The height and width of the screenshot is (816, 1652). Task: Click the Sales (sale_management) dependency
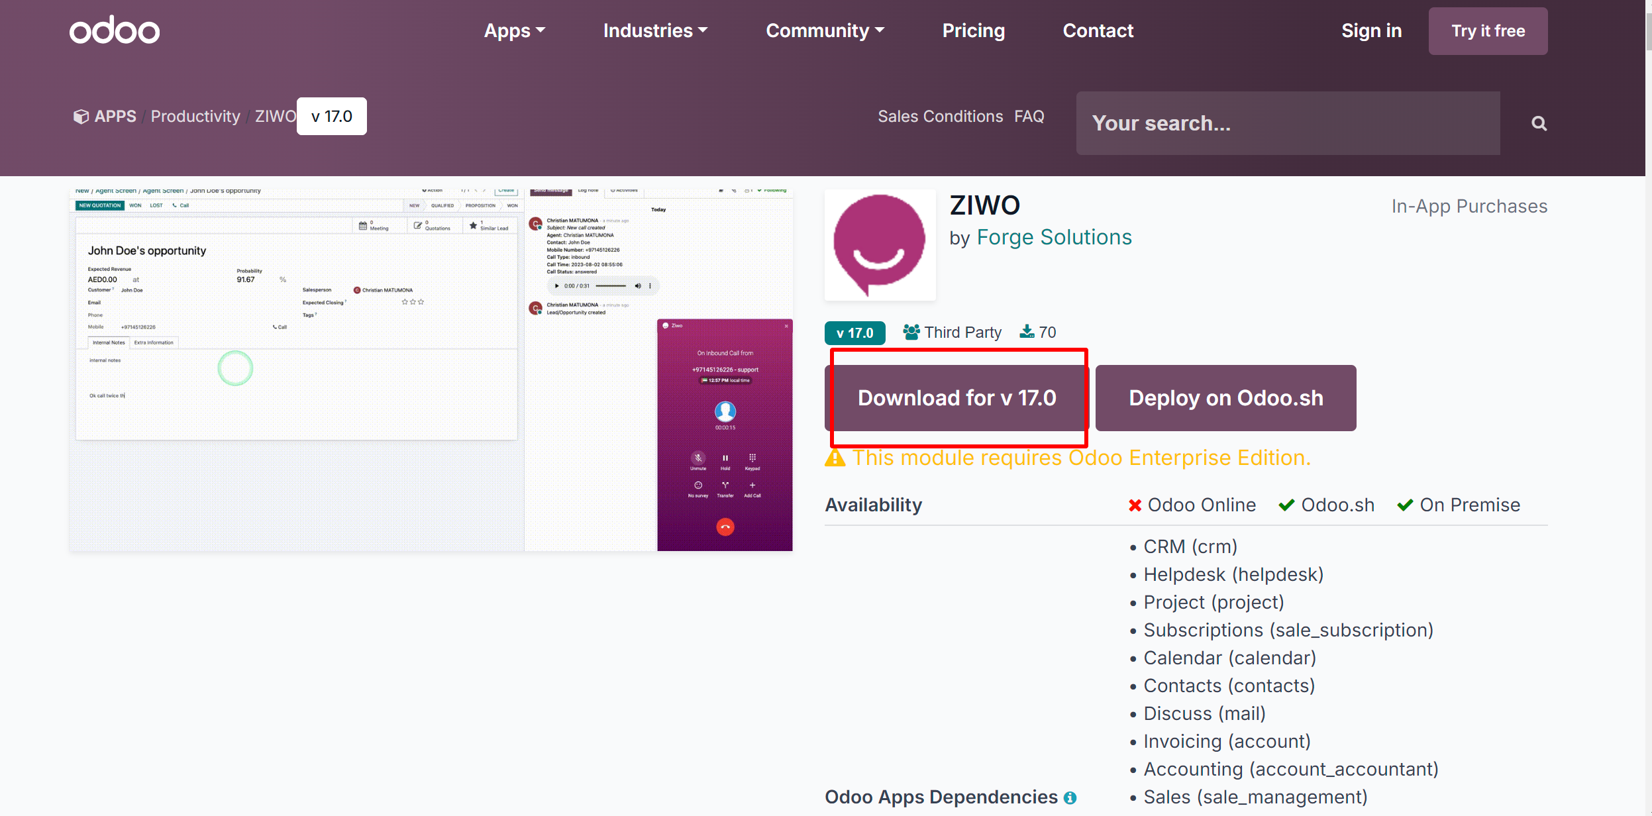[1255, 797]
